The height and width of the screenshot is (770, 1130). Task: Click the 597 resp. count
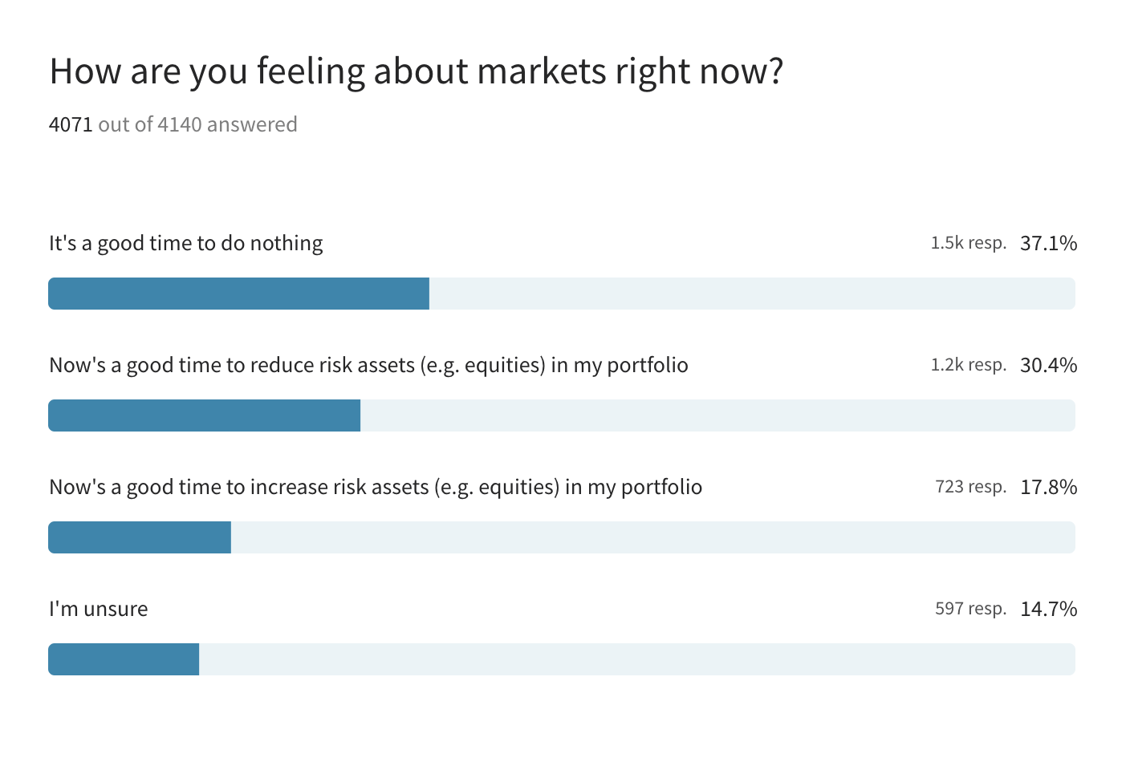pyautogui.click(x=970, y=609)
